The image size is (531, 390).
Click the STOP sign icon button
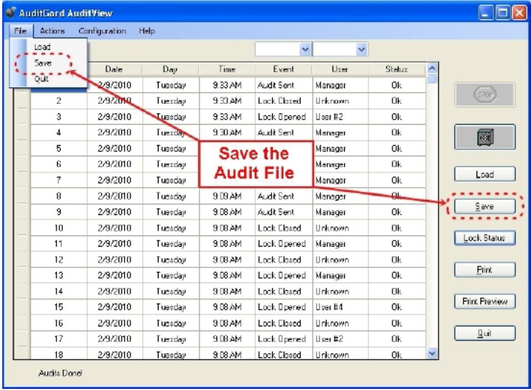coord(484,94)
